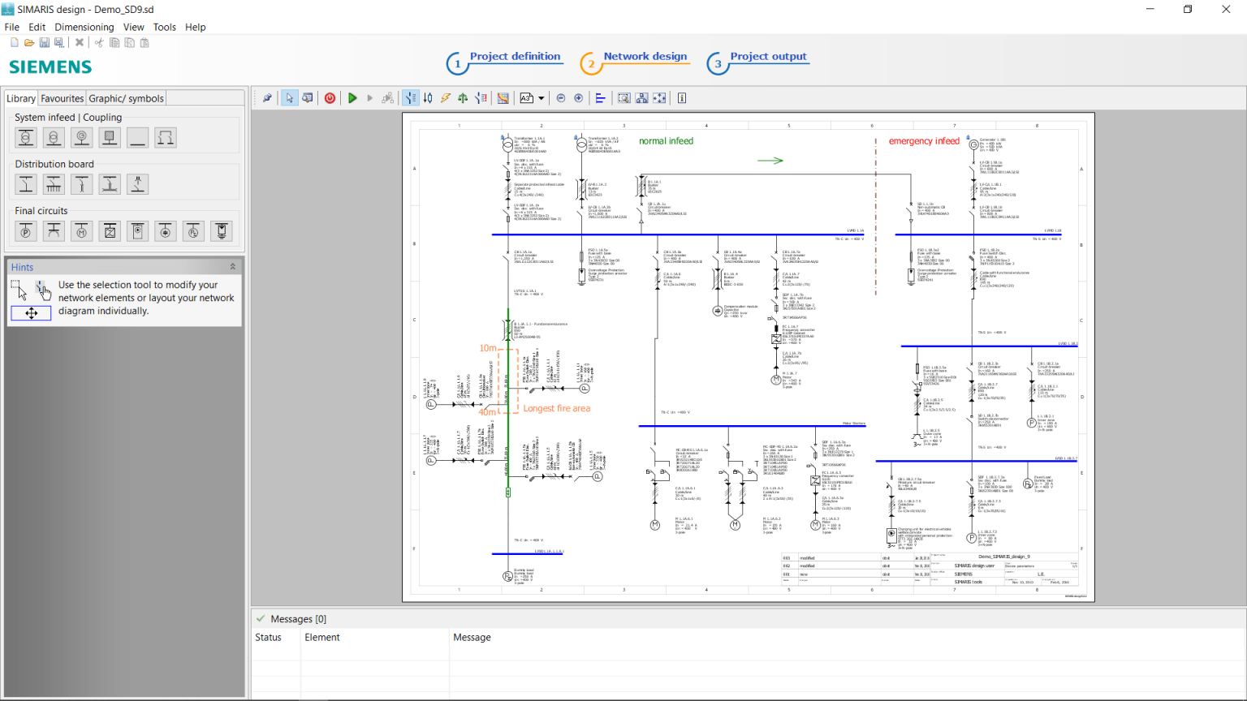Viewport: 1247px width, 701px height.
Task: Click the lightning short-circuit current icon
Action: (444, 97)
